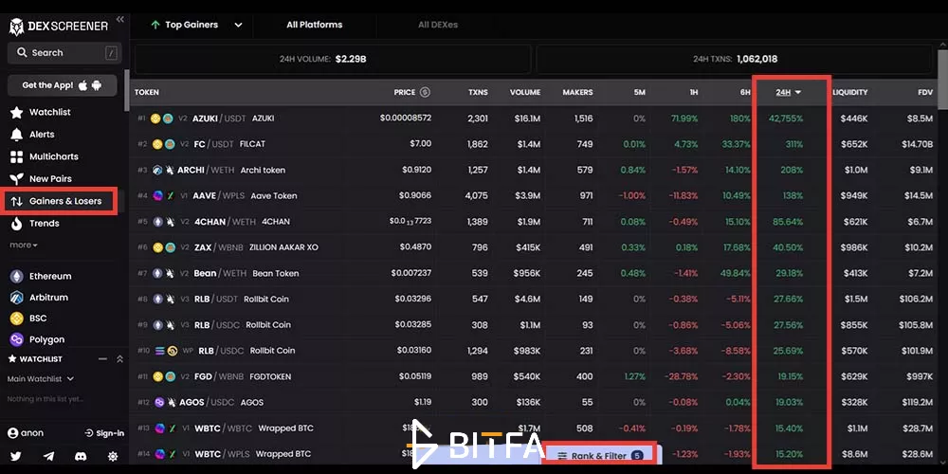Open the Rank & Filter button
The height and width of the screenshot is (474, 948).
(598, 456)
